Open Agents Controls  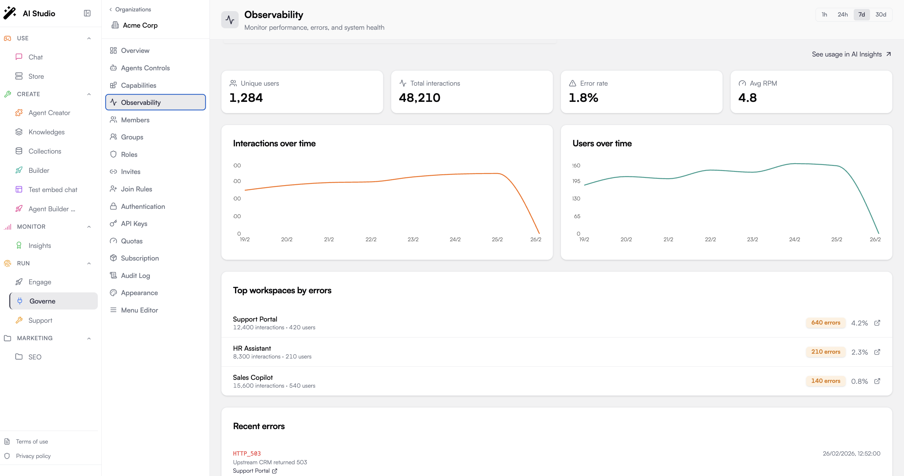156,68
